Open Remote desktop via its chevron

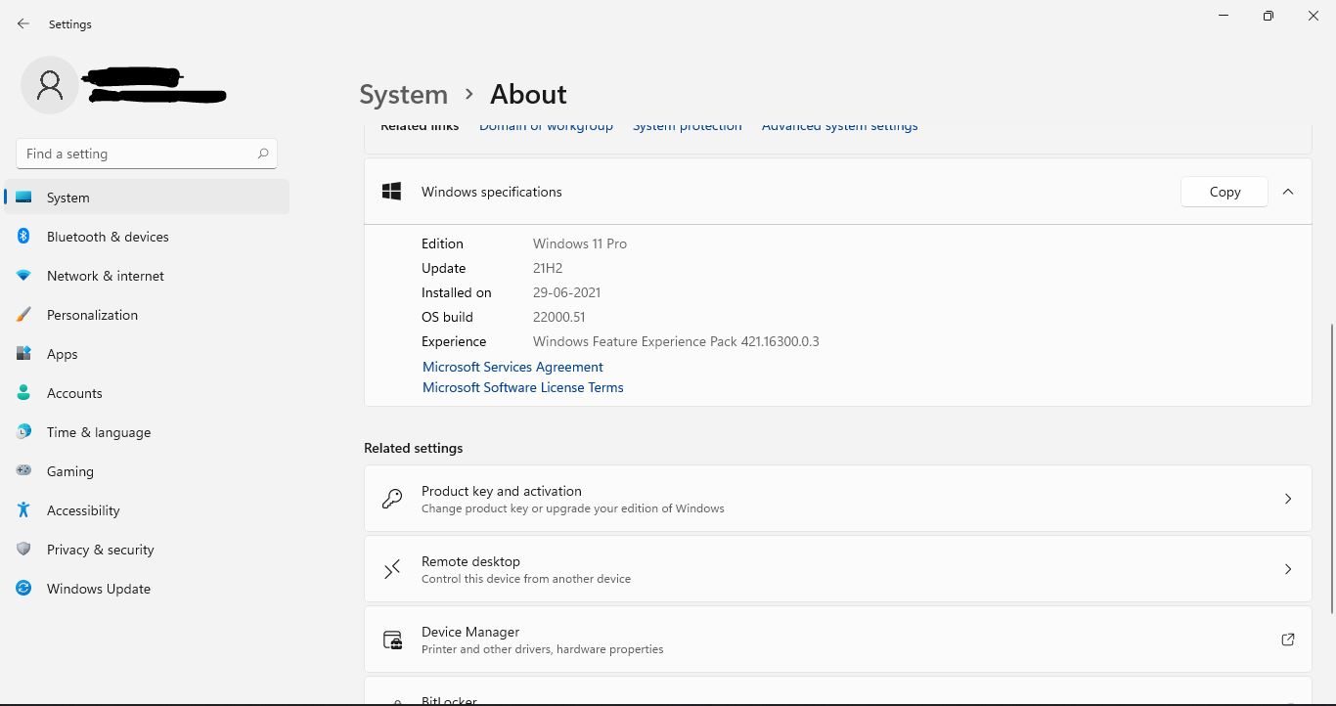point(1288,569)
